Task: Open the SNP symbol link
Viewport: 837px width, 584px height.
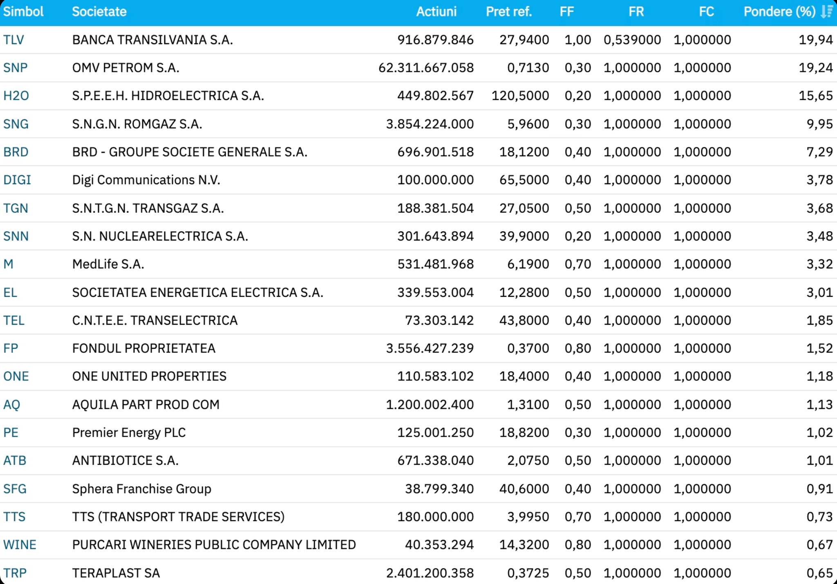Action: [x=15, y=68]
